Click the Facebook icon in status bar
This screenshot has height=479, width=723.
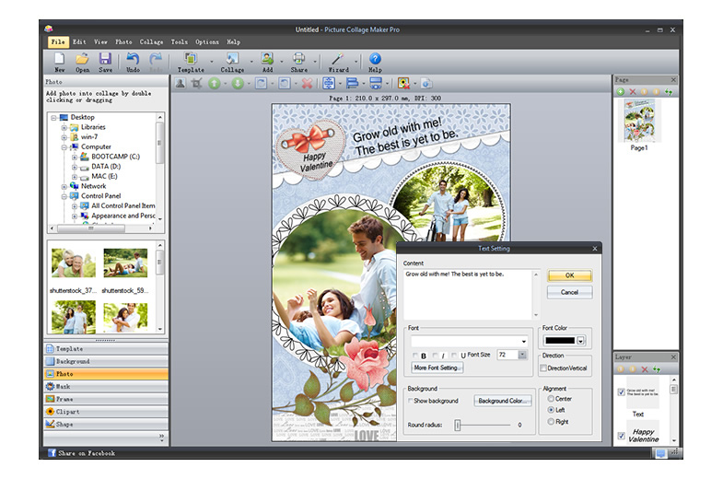[x=52, y=453]
